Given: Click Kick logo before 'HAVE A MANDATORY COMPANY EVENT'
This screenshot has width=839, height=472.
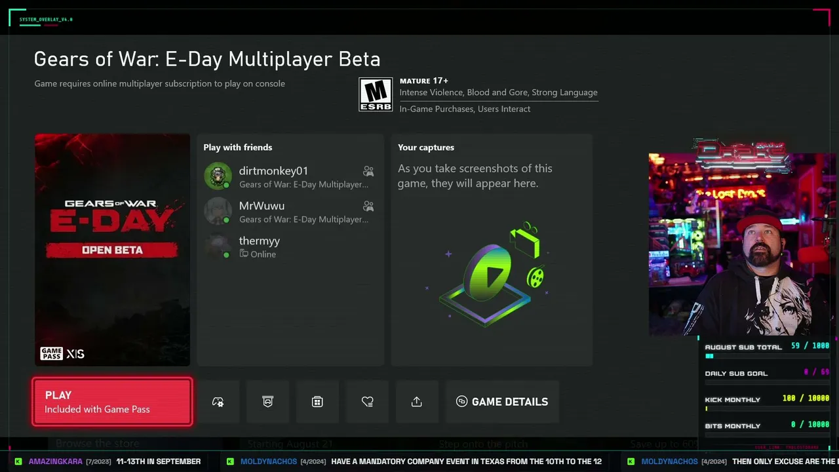Looking at the screenshot, I should 230,462.
